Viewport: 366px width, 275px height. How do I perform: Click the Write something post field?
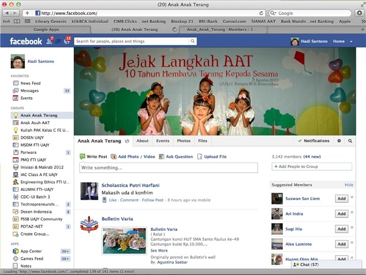(168, 168)
